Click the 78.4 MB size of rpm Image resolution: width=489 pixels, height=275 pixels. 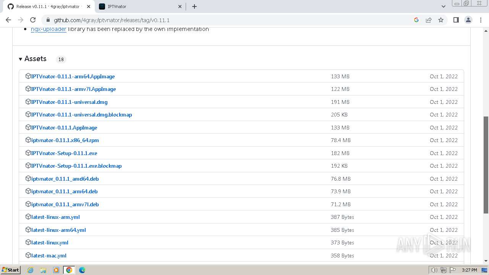340,140
